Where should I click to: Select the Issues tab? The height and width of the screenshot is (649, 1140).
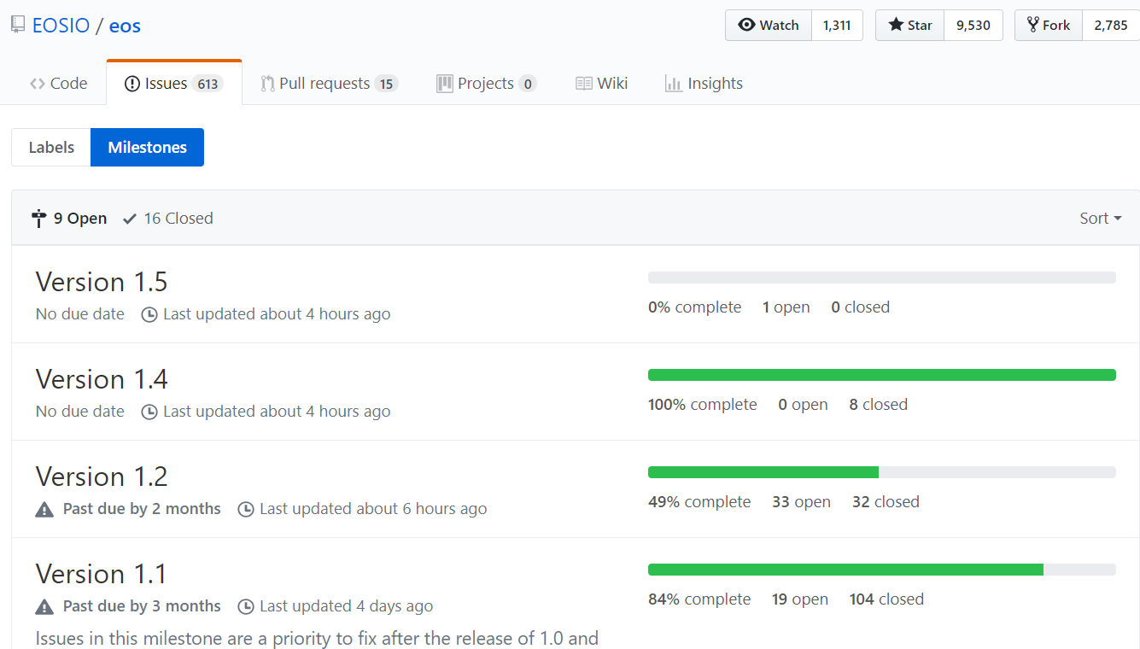pyautogui.click(x=174, y=83)
